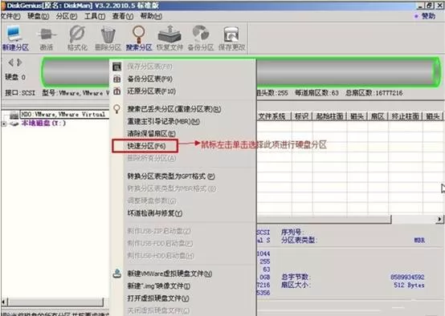445x316 pixels.
Task: Click the 搜索分区 magnifier icon
Action: [x=139, y=34]
